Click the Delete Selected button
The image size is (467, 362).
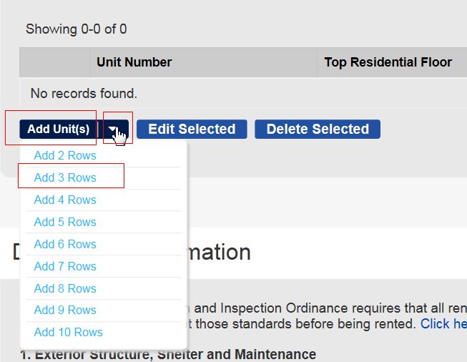coord(318,129)
